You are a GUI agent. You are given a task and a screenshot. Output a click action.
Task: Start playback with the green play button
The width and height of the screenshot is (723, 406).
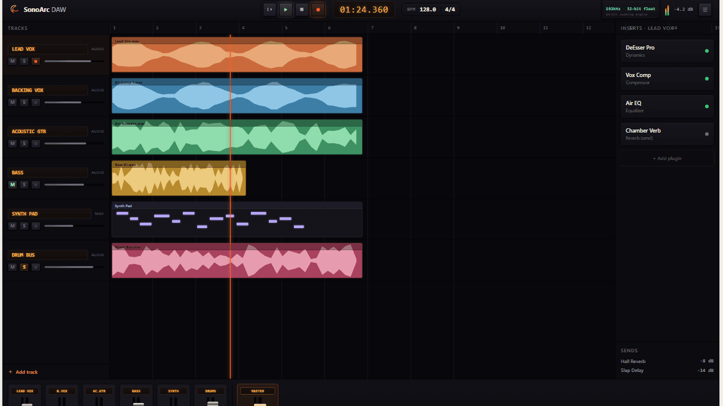point(286,10)
